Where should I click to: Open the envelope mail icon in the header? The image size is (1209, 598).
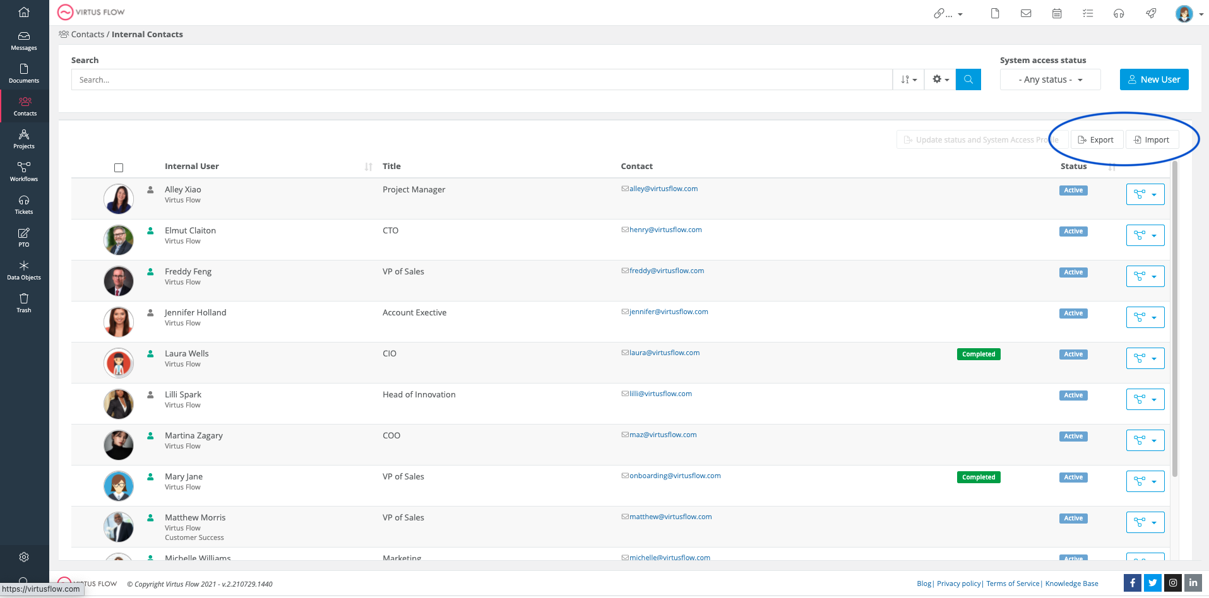coord(1026,13)
